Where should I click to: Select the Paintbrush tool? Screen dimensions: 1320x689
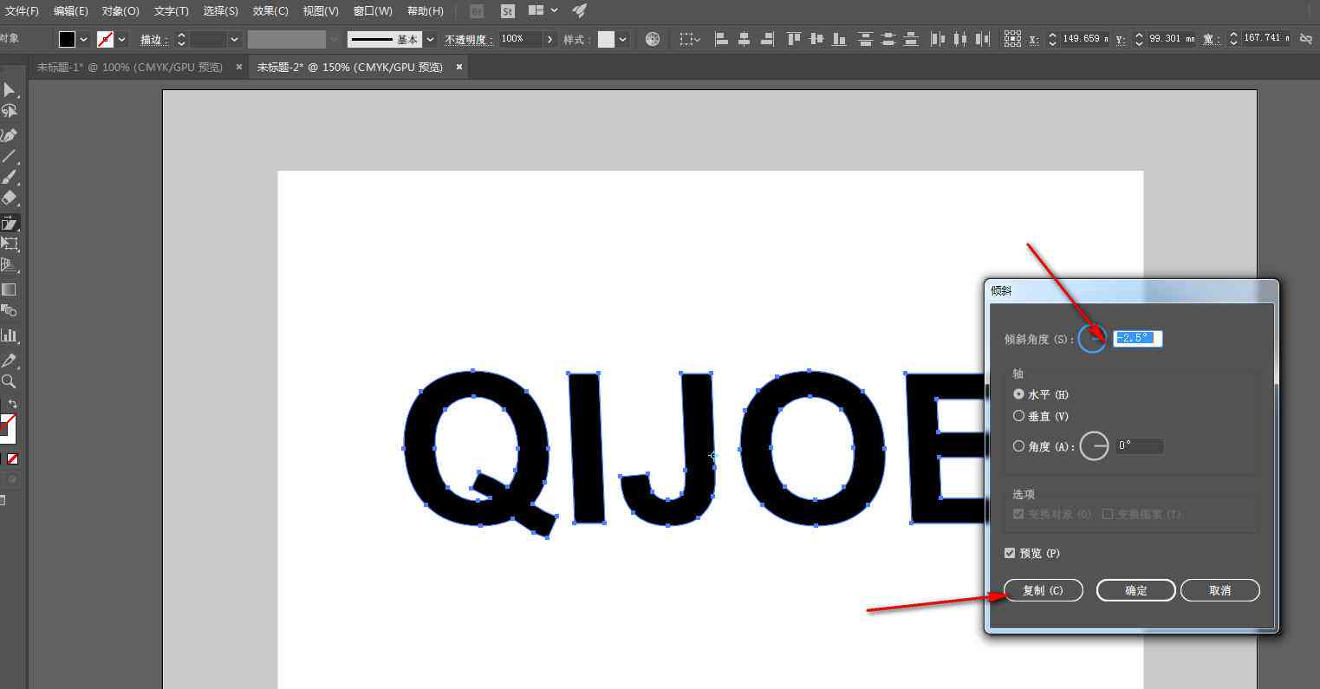(9, 178)
